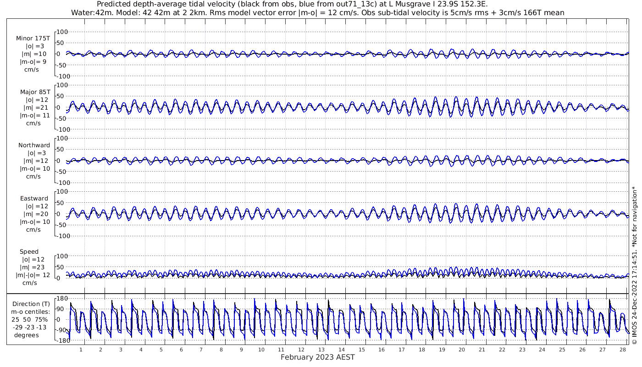Click day tick label '5' on time axis
Screen dimensions: 642x367
click(161, 350)
